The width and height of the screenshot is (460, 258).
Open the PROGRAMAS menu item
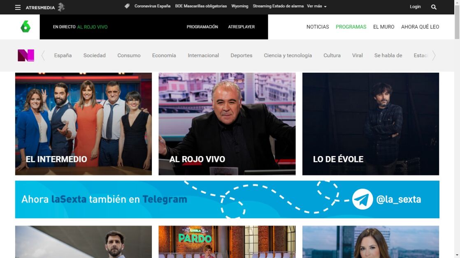click(x=351, y=27)
